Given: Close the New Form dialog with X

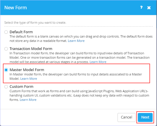Looking at the screenshot, I should point(149,8).
